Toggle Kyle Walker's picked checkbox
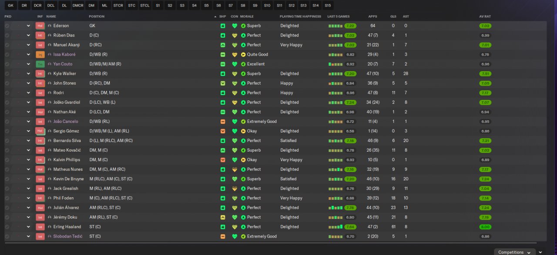Image resolution: width=557 pixels, height=255 pixels. tap(7, 73)
